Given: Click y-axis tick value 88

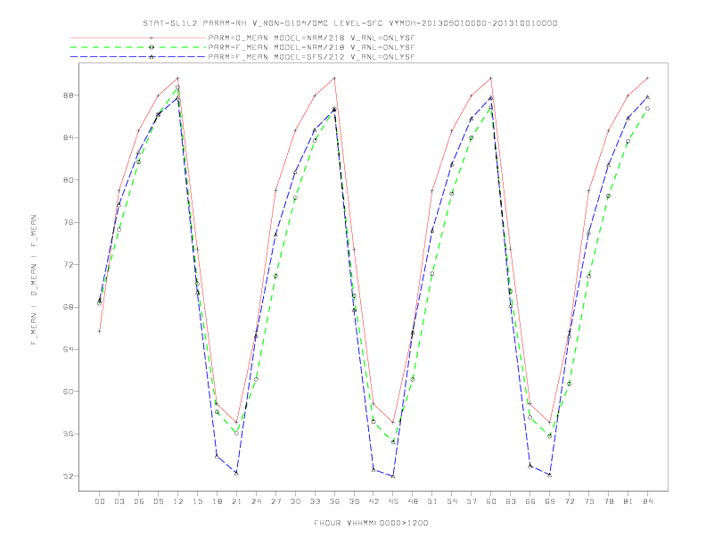Looking at the screenshot, I should click(x=69, y=95).
